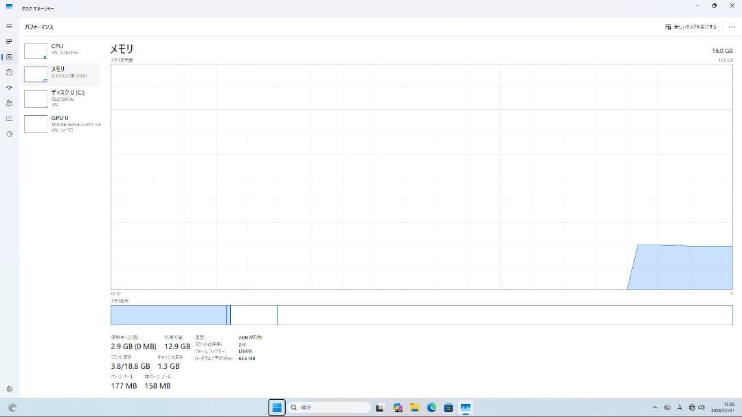Screen dimensions: 742x417
Task: Open Microsoft Edge from the taskbar
Action: click(431, 407)
